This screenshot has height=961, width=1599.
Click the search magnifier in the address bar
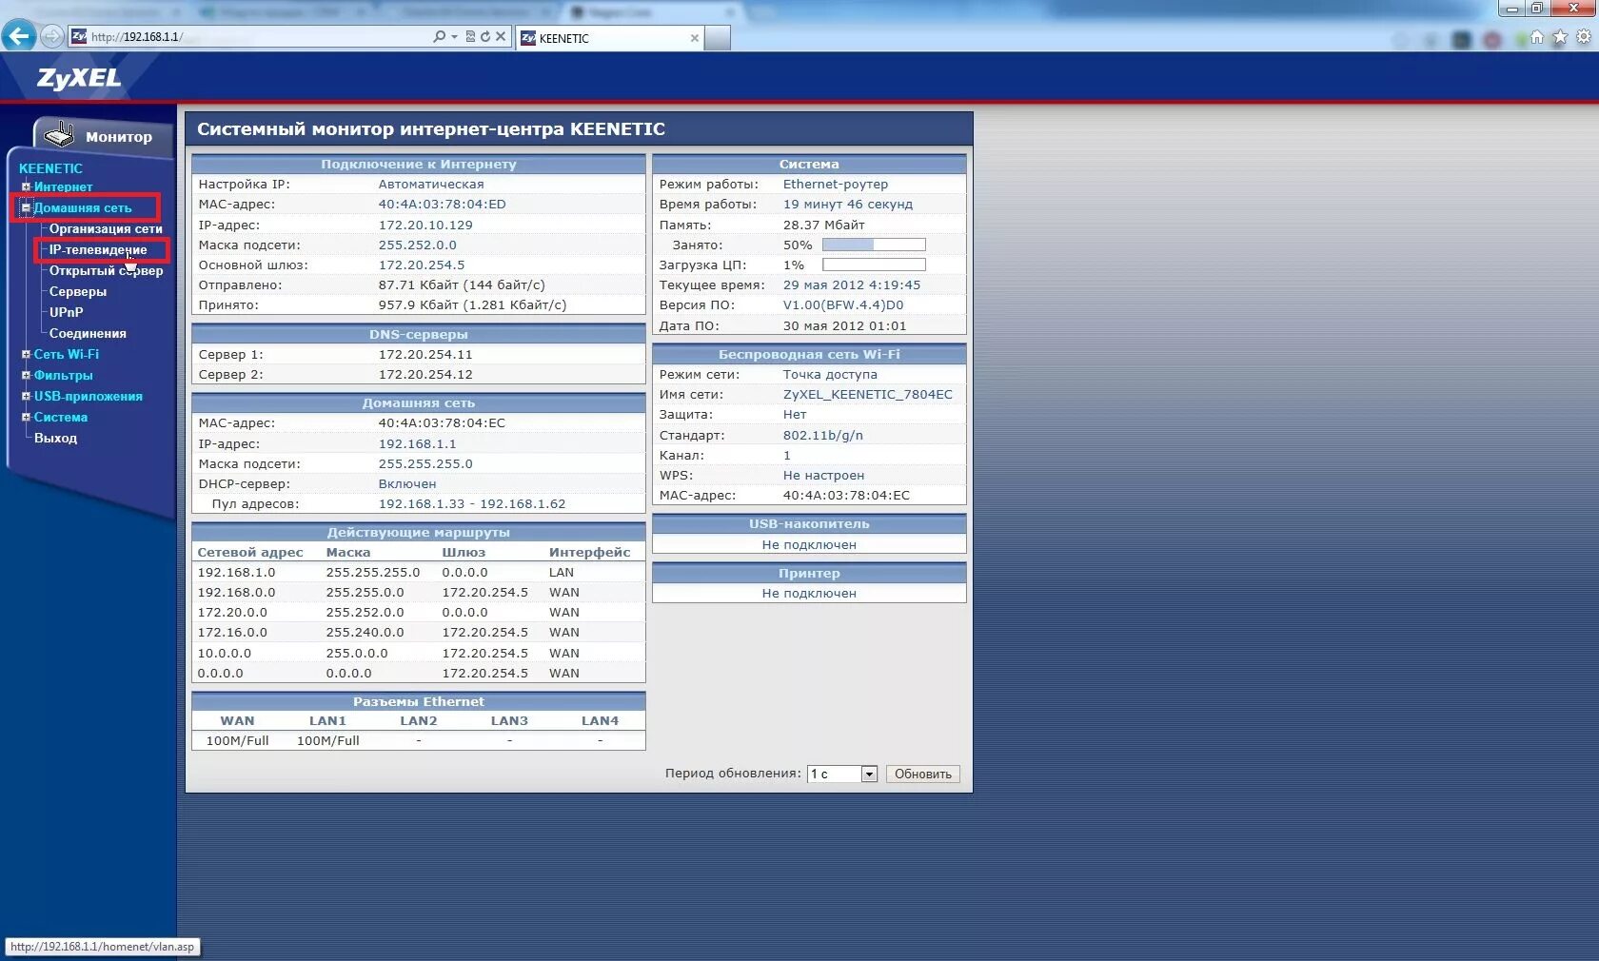(439, 37)
